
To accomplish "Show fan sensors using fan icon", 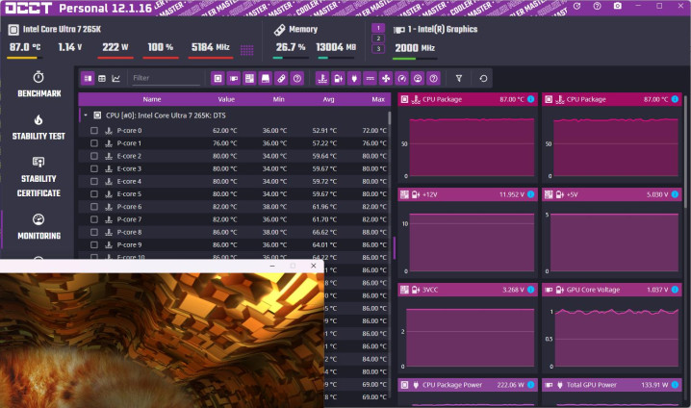I will point(386,78).
